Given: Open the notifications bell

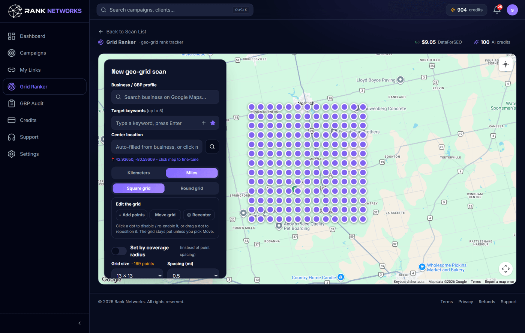Looking at the screenshot, I should pos(497,10).
